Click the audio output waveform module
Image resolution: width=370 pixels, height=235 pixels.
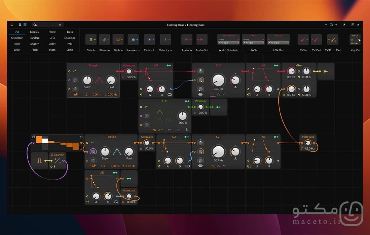326,71
